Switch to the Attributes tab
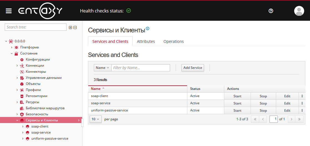Image resolution: width=310 pixels, height=146 pixels. [x=146, y=41]
